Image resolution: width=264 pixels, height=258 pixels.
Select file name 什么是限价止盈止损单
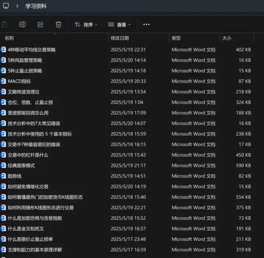(x=30, y=239)
